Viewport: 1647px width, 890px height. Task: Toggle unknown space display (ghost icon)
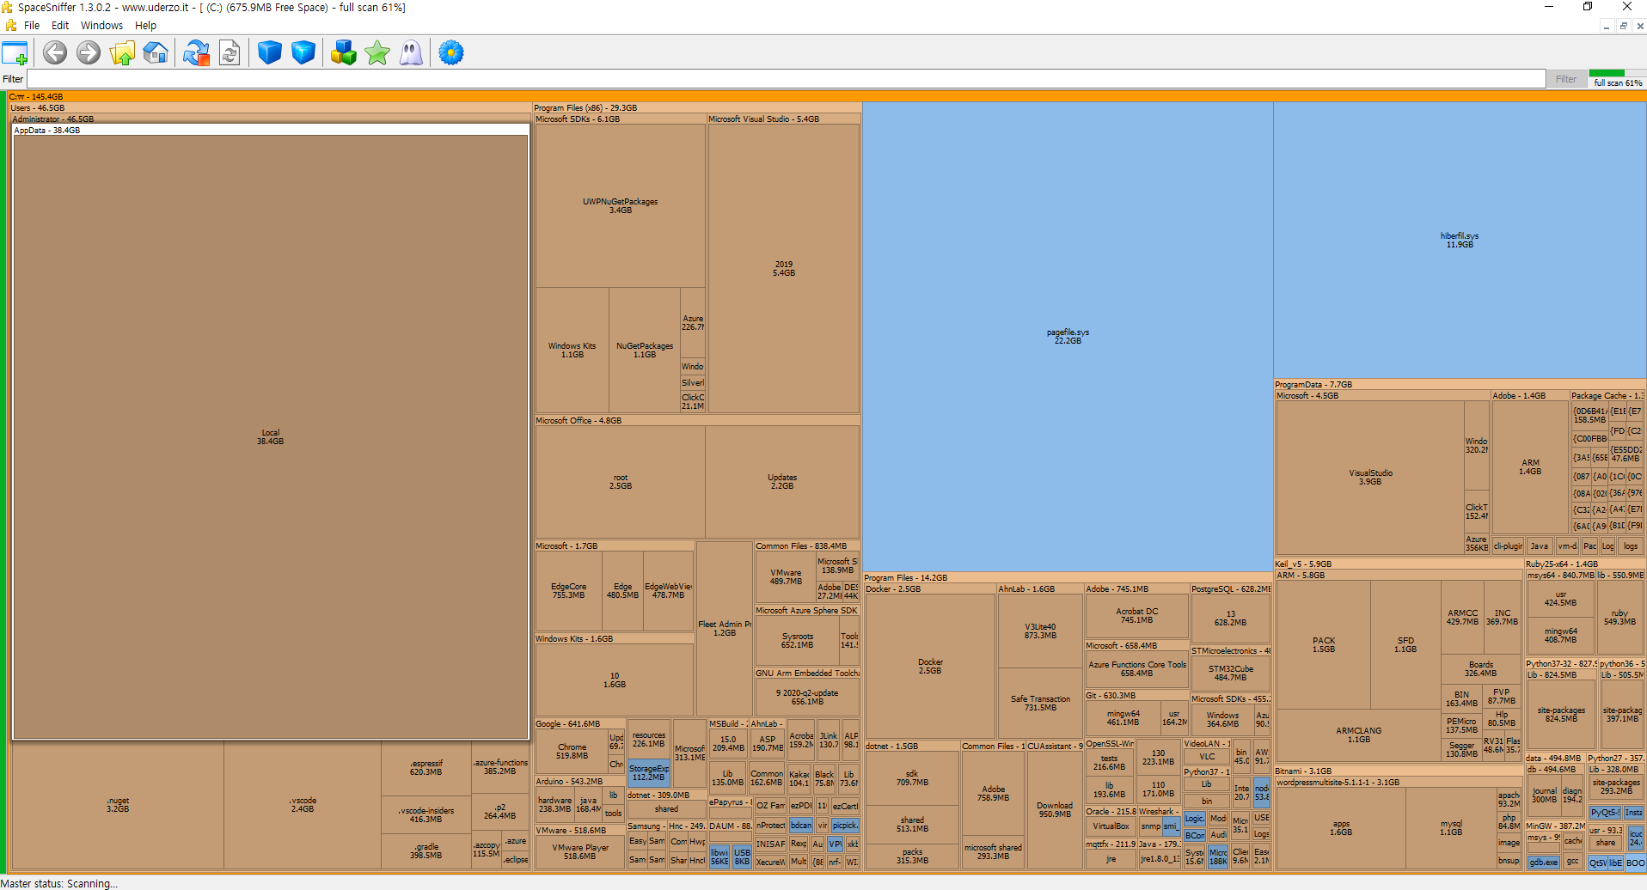[x=412, y=53]
